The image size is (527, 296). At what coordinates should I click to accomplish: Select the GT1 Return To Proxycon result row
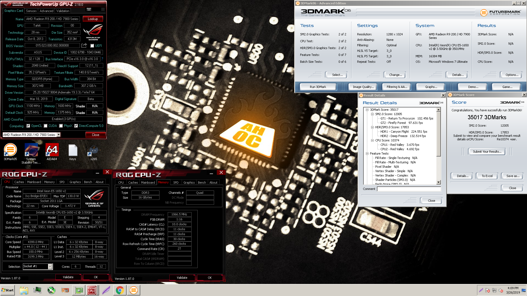click(407, 118)
